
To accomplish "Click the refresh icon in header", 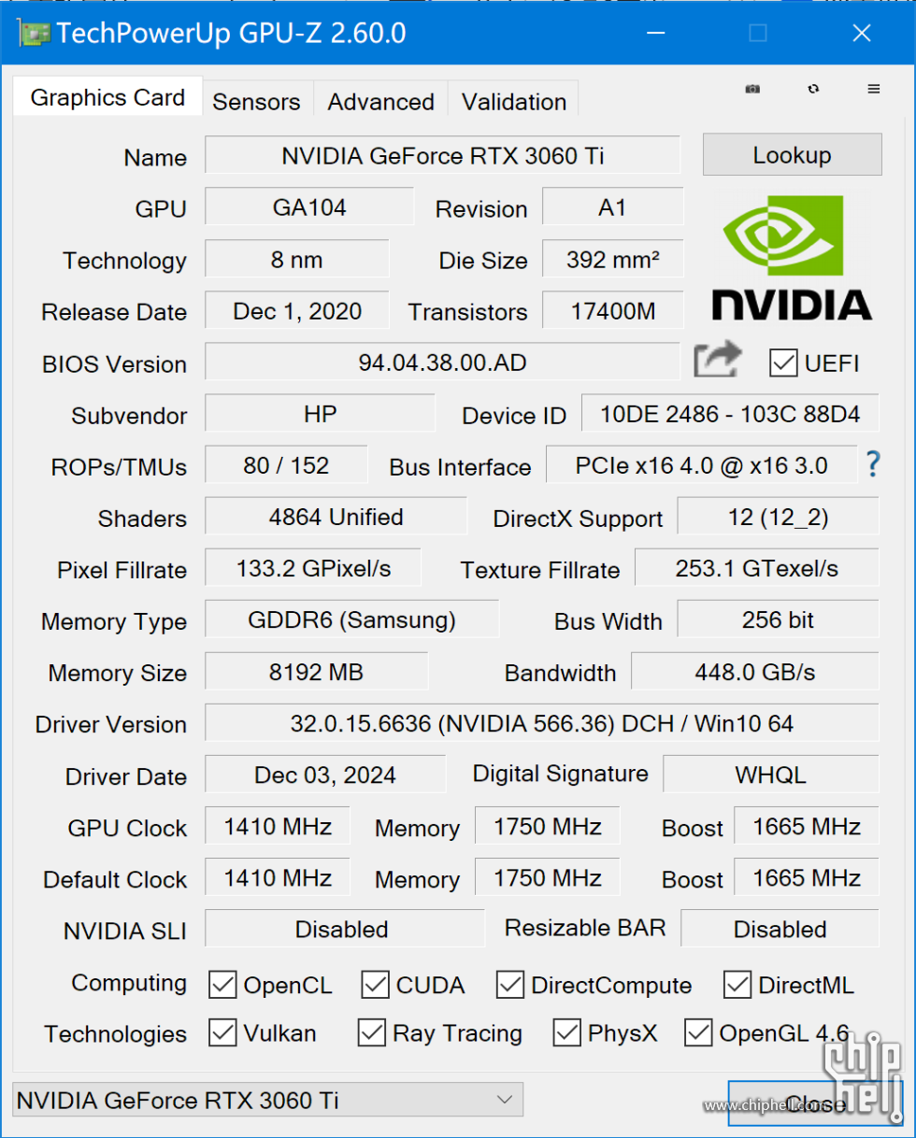I will coord(814,89).
